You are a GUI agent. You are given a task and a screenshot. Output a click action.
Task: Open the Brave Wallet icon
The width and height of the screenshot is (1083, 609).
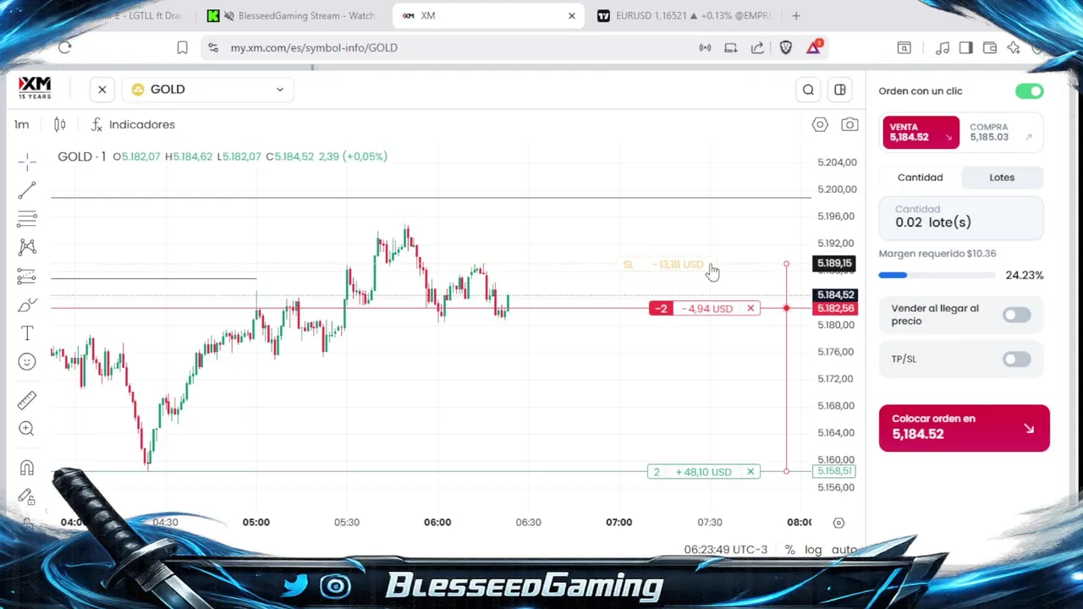click(989, 48)
